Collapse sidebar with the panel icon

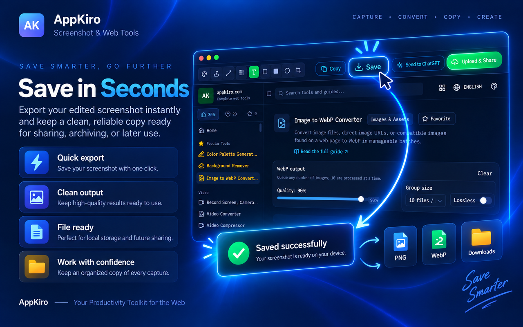click(x=269, y=94)
